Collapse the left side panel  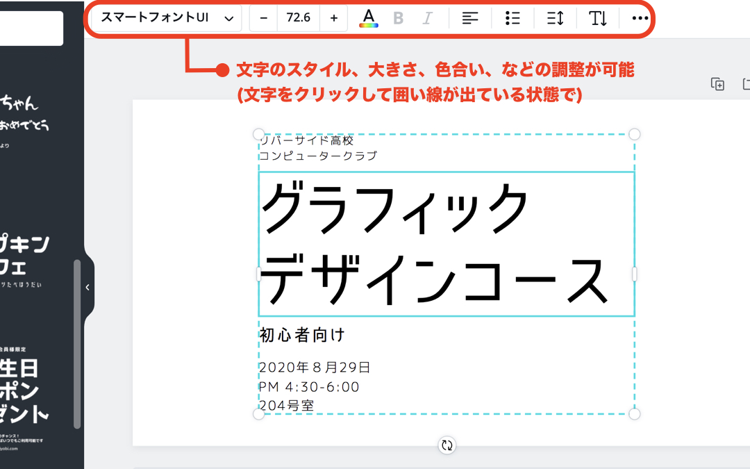tap(87, 287)
